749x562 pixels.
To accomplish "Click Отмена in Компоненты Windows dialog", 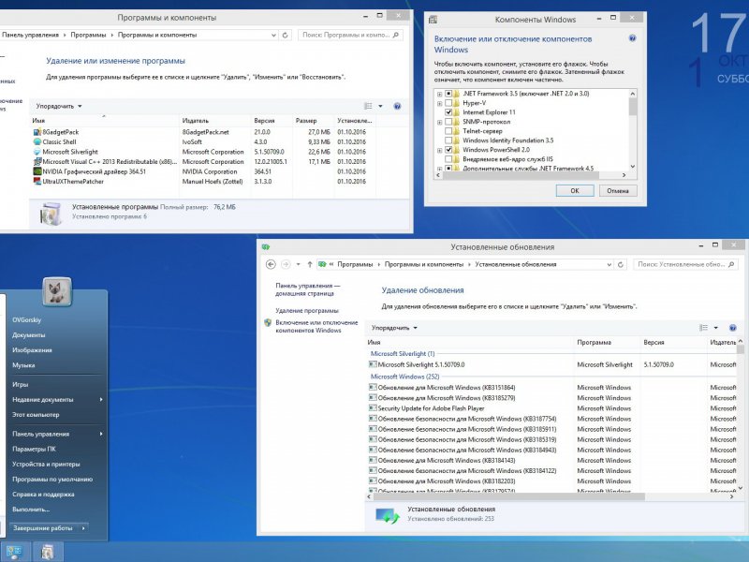I will tap(618, 191).
